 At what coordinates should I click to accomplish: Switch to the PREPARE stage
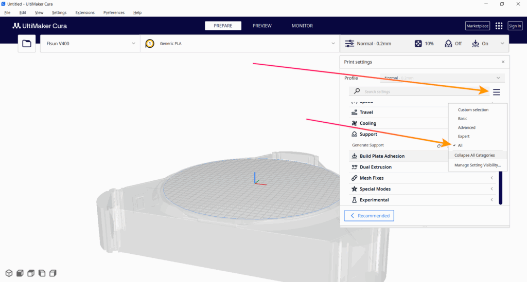pos(223,26)
